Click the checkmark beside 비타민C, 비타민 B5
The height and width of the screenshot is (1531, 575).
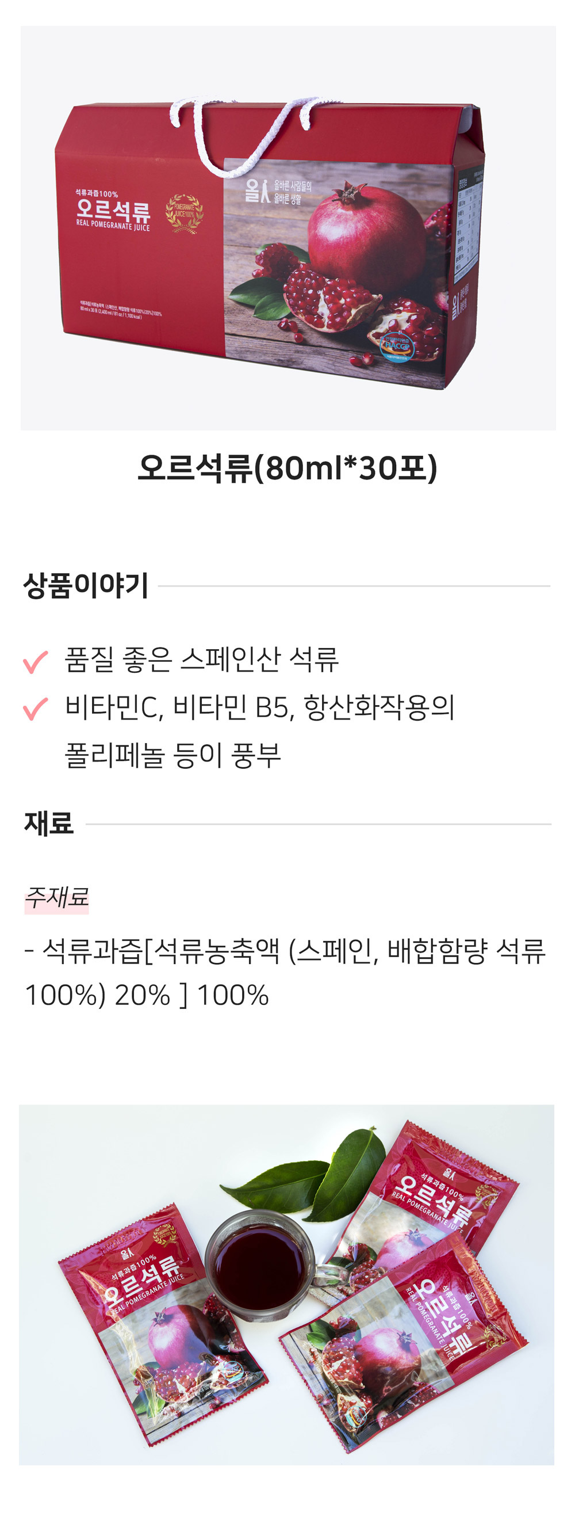tap(35, 709)
